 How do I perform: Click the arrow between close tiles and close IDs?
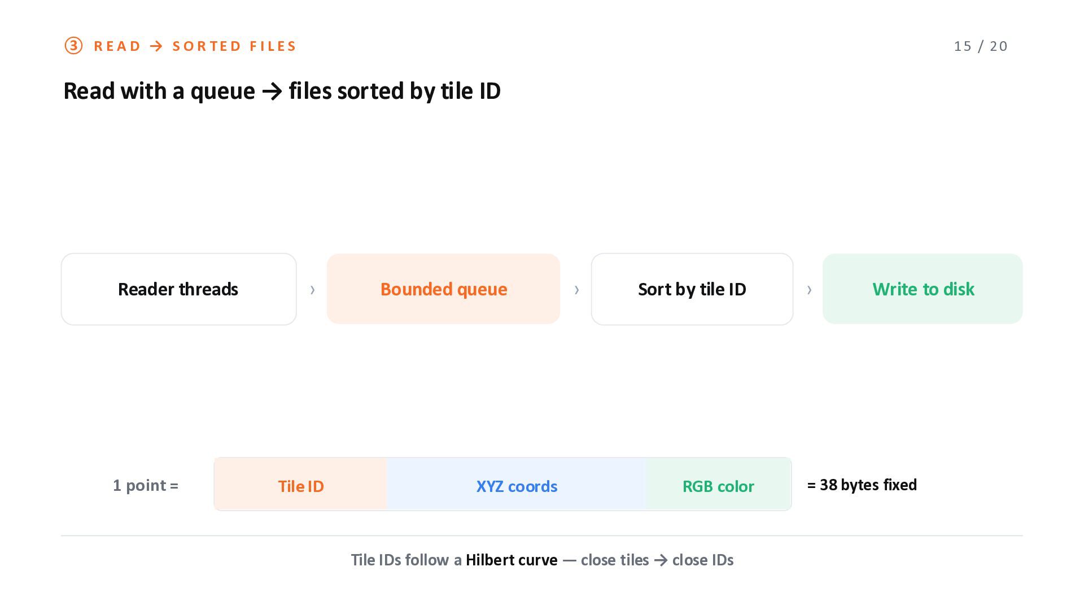tap(661, 560)
